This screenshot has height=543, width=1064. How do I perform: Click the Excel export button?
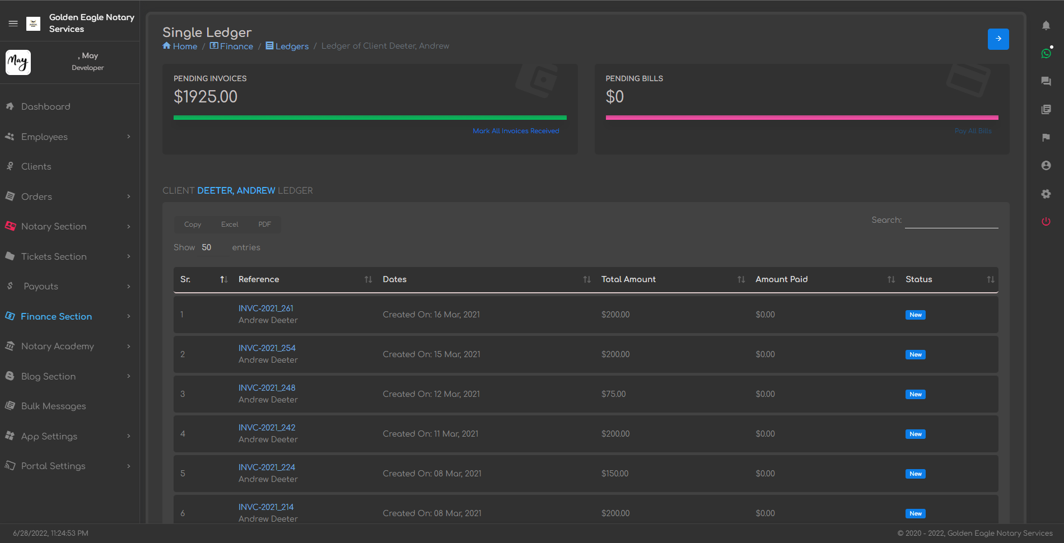pos(230,224)
